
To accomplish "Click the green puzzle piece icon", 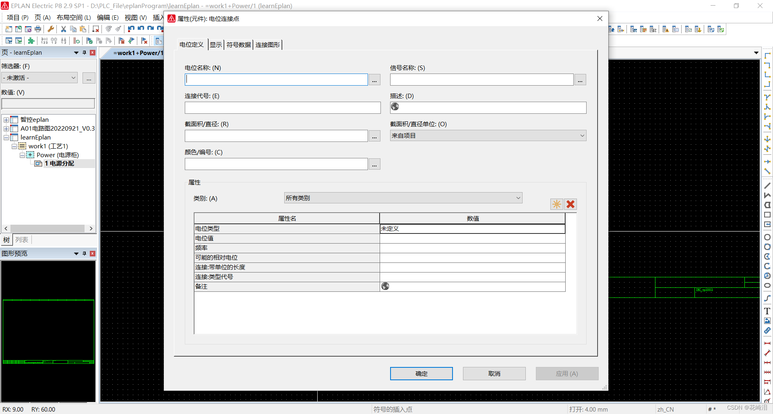I will click(x=31, y=41).
